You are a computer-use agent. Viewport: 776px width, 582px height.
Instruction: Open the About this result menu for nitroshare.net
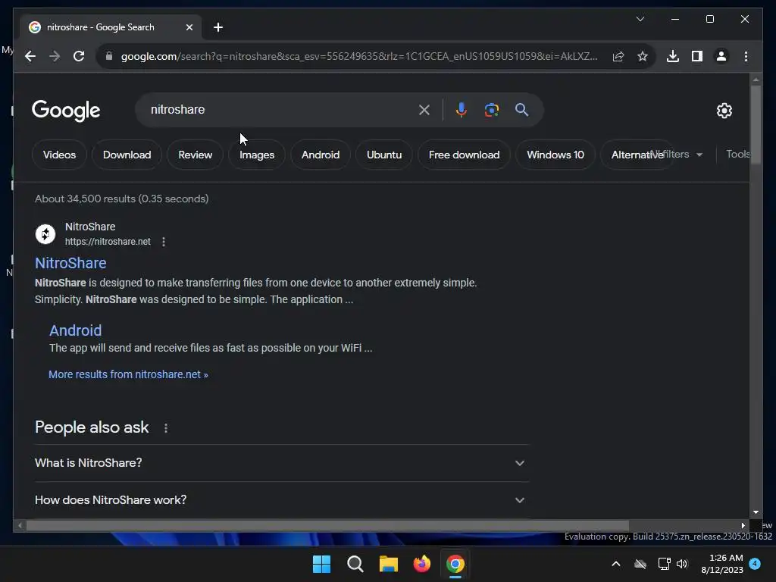point(164,242)
